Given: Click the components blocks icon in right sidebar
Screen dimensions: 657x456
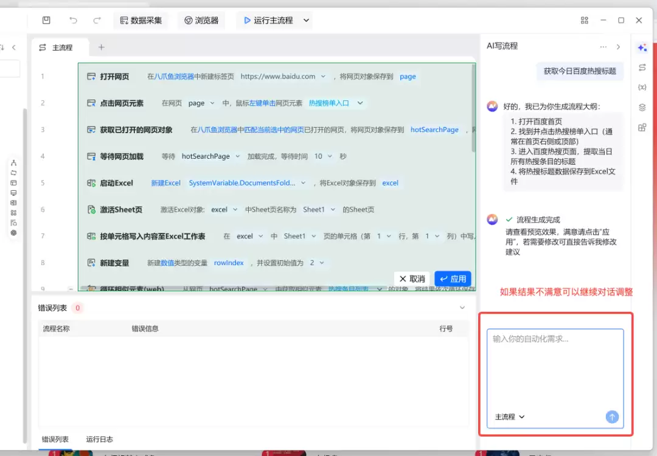Looking at the screenshot, I should (x=642, y=127).
